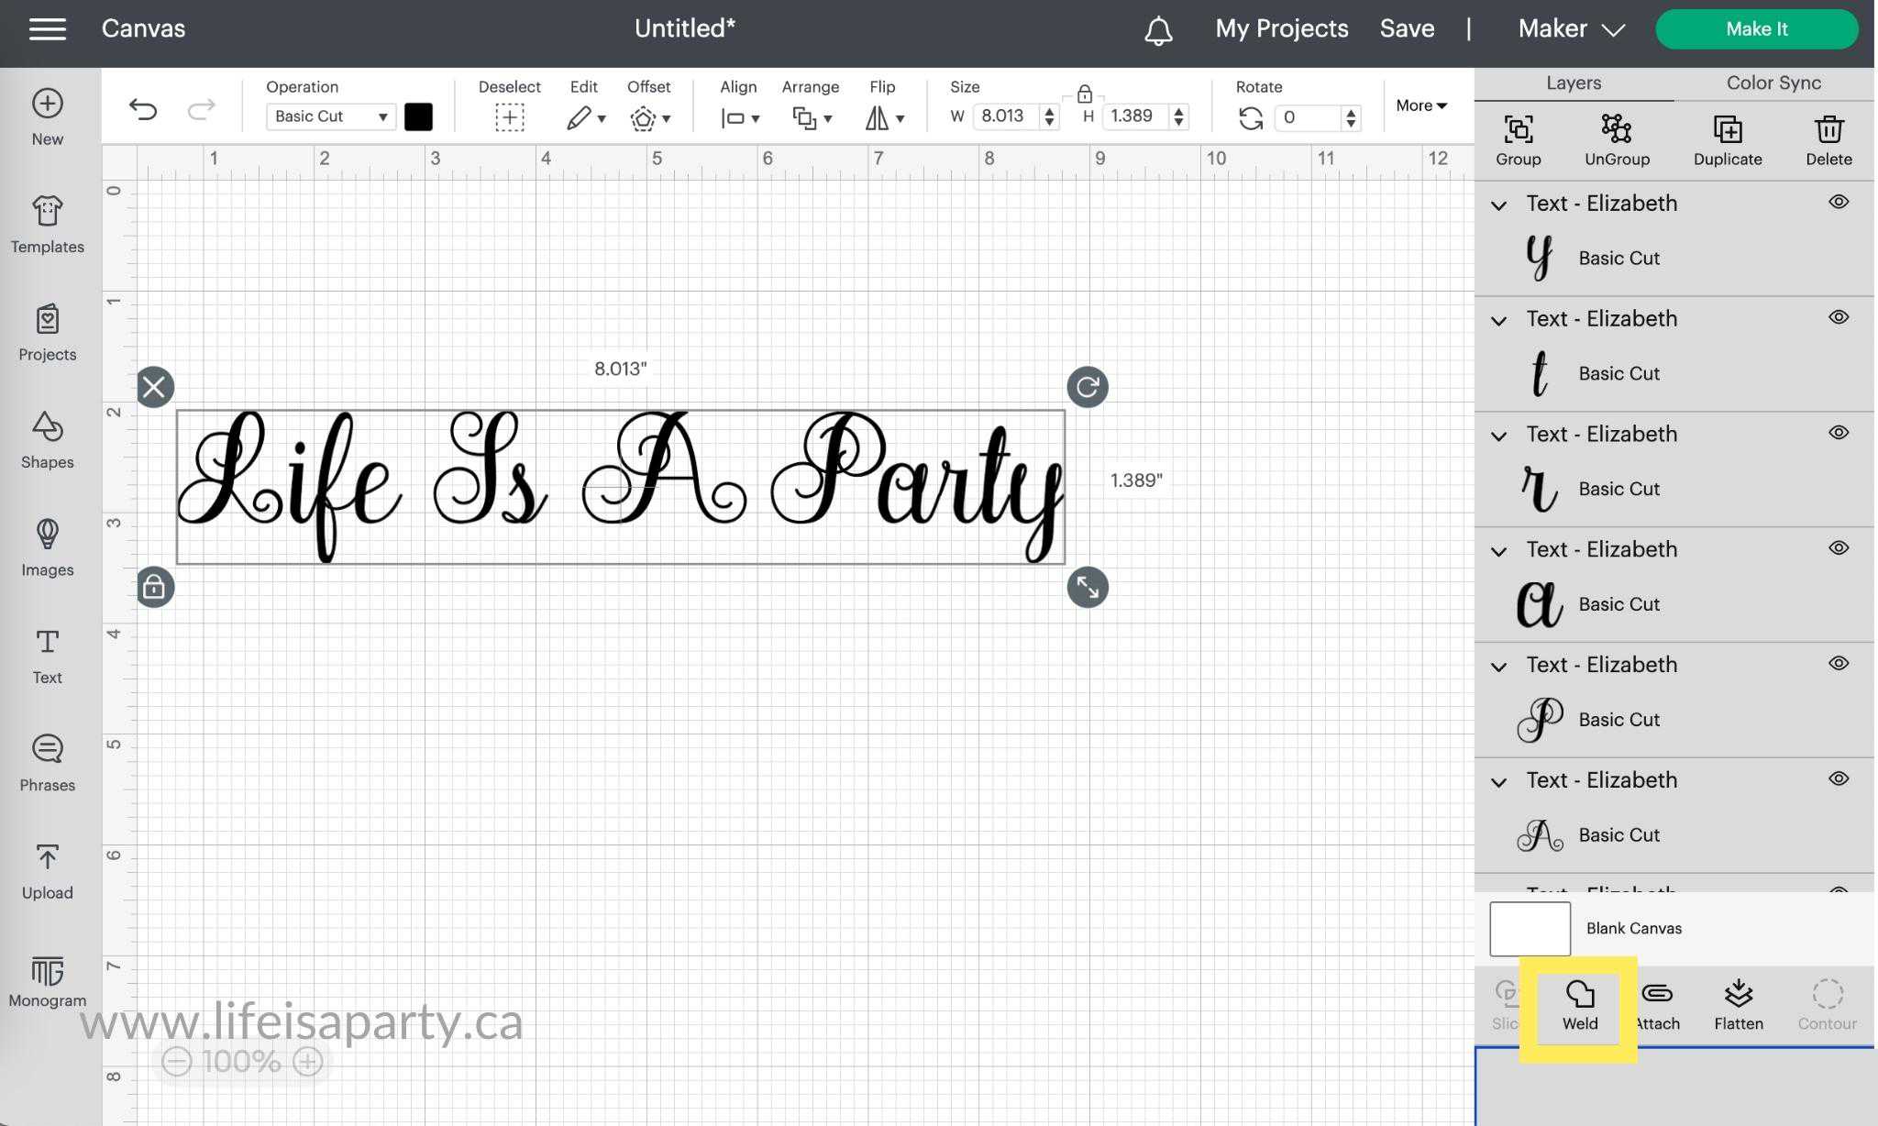
Task: Hide the lowercase 'a' text layer
Action: [x=1839, y=548]
